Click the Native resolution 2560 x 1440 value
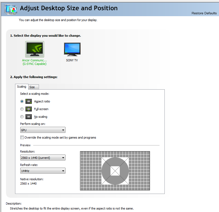This screenshot has height=212, width=219. pos(28,184)
